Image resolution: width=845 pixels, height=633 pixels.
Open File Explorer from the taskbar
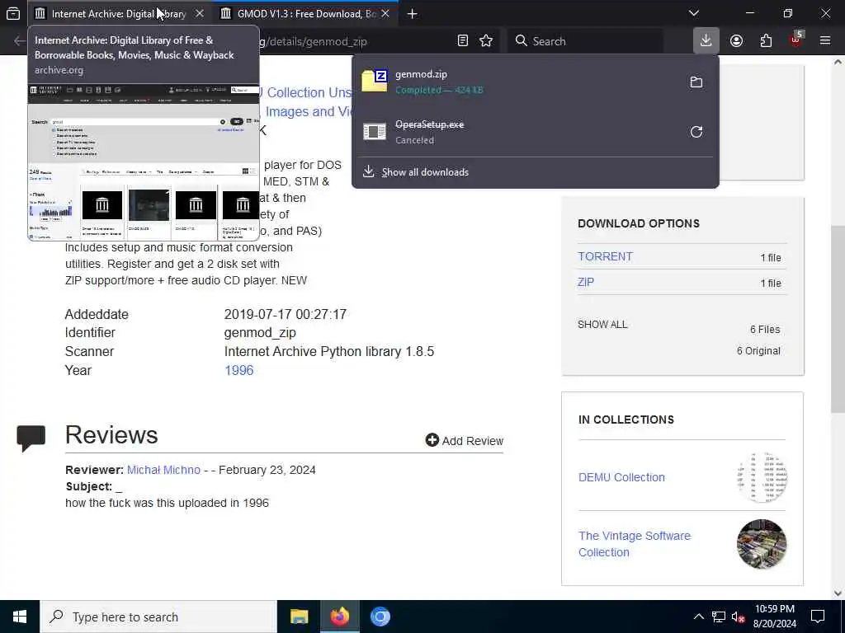[299, 617]
